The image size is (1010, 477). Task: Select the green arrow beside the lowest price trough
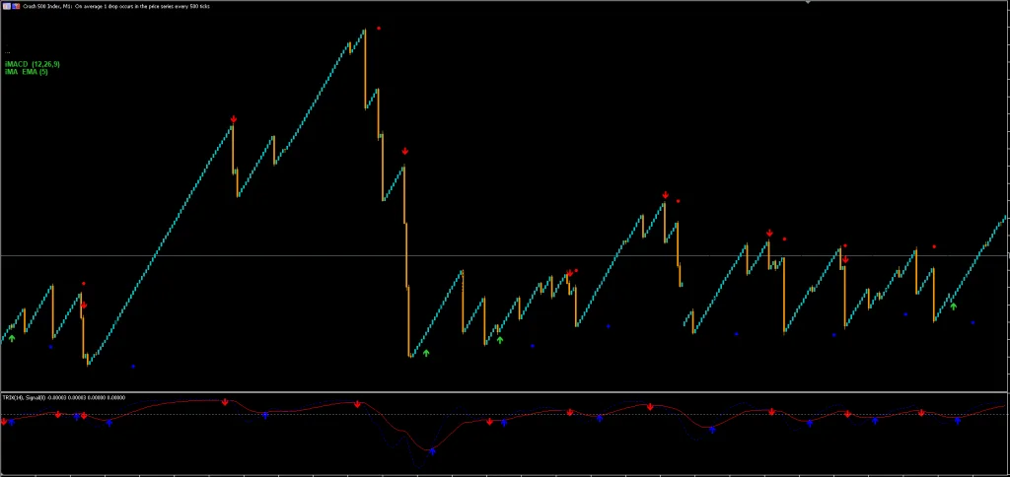click(x=426, y=352)
